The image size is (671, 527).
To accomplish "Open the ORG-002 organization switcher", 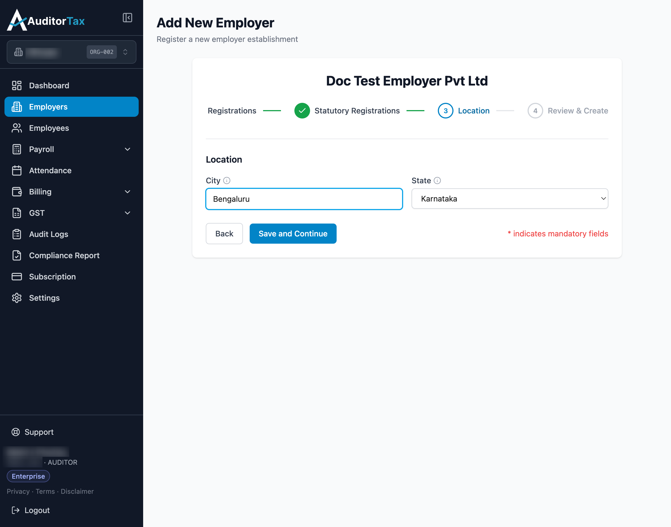I will click(71, 52).
